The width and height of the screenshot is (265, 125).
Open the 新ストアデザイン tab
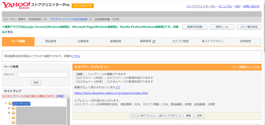tap(213, 41)
